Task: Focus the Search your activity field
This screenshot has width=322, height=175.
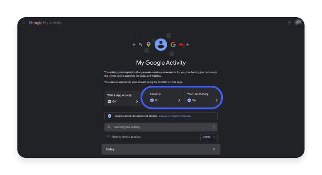Action: click(x=161, y=127)
